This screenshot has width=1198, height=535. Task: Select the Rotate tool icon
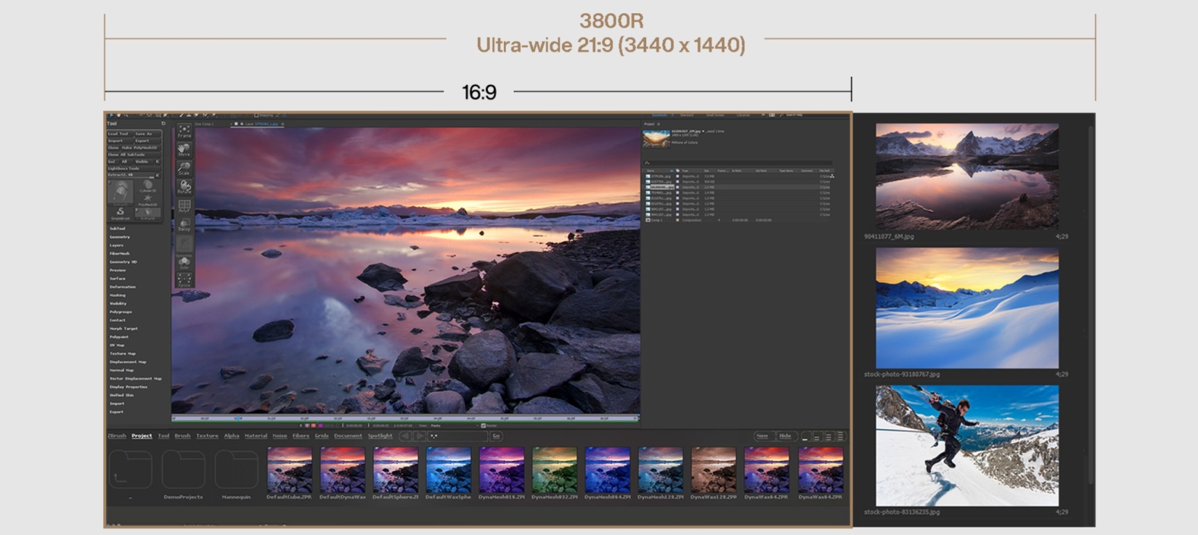184,187
